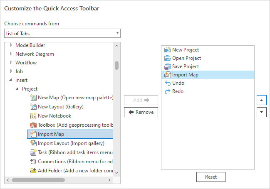The image size is (270, 189).
Task: Click the Undo icon in toolbar list
Action: (x=168, y=83)
